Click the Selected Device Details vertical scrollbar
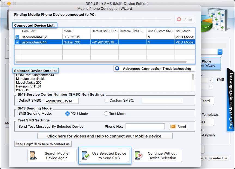Viewport: 235px width, 169px height. (x=193, y=77)
